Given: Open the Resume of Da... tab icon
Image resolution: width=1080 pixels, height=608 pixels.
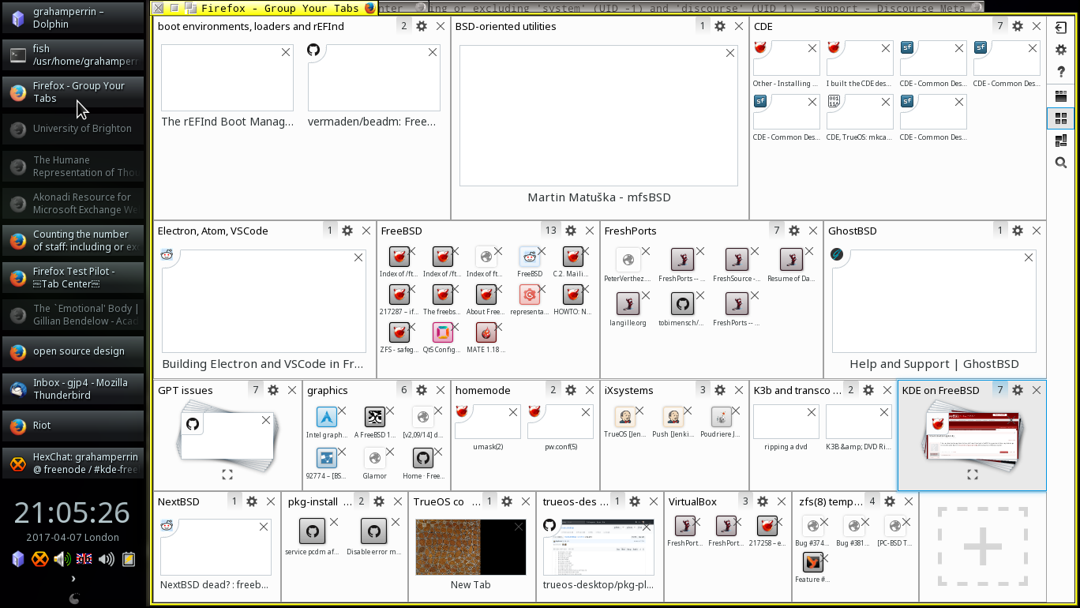Looking at the screenshot, I should [791, 260].
